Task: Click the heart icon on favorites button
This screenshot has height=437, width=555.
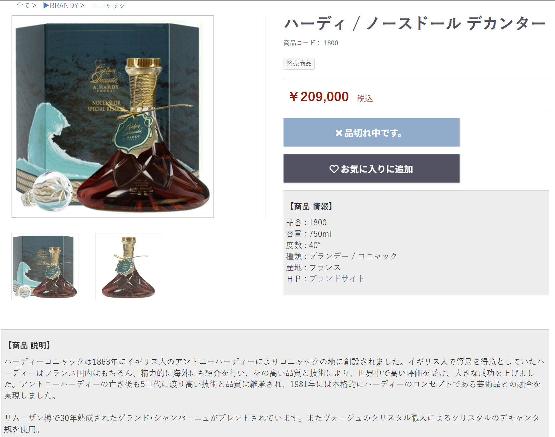Action: (x=334, y=169)
